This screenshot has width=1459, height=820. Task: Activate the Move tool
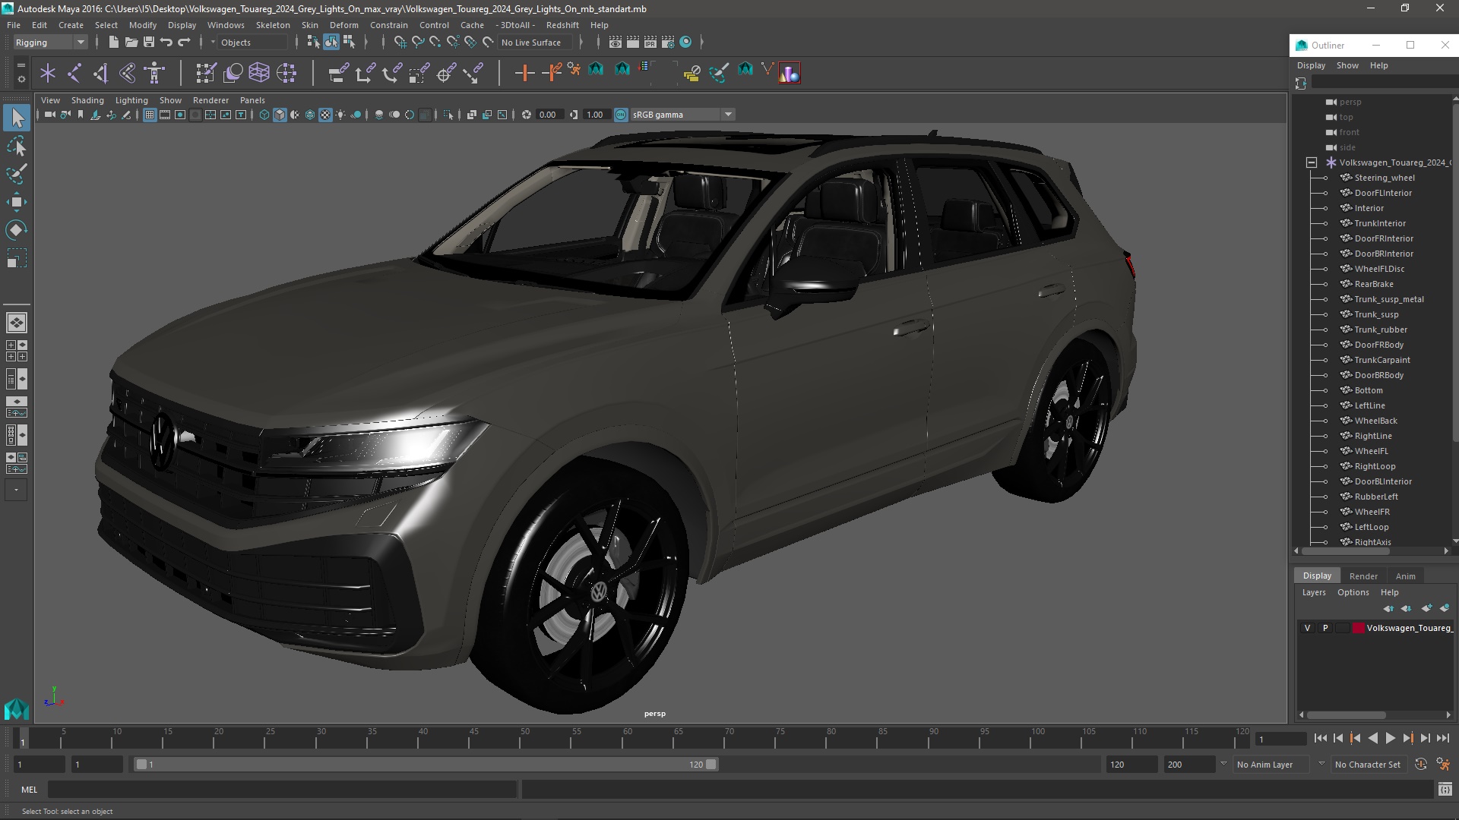(x=17, y=202)
